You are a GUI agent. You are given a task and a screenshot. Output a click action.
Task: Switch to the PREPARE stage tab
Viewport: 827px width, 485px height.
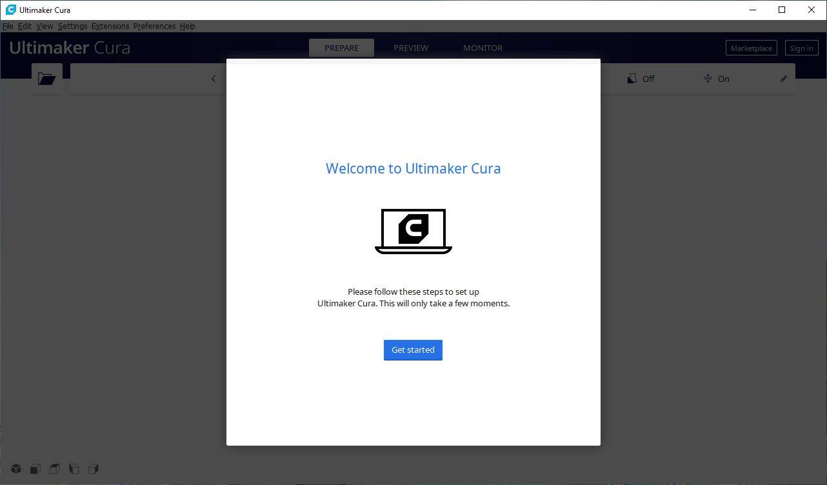click(341, 48)
